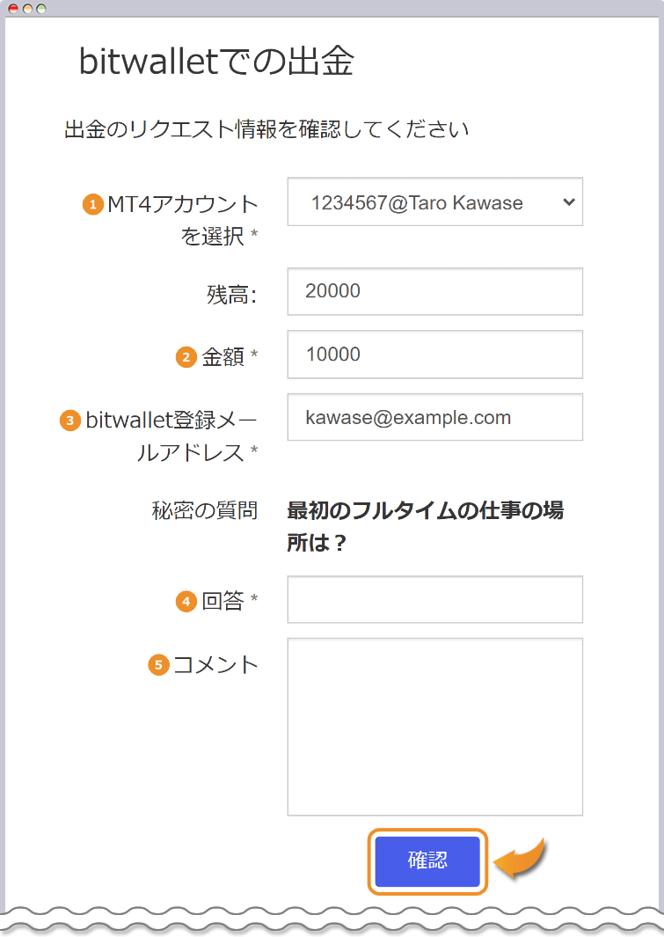
Task: Click the '残高:' label
Action: pyautogui.click(x=231, y=294)
